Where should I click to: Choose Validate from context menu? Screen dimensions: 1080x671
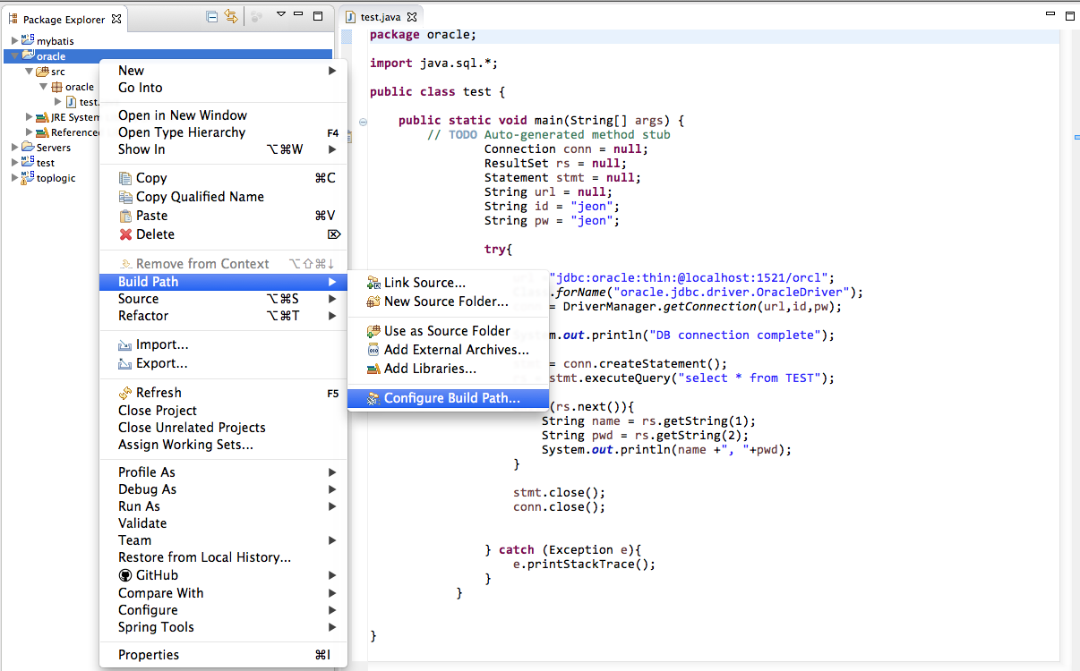click(x=223, y=523)
